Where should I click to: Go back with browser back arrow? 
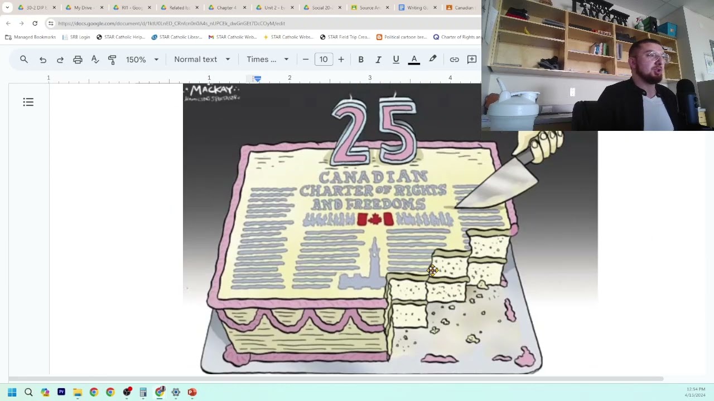[8, 23]
